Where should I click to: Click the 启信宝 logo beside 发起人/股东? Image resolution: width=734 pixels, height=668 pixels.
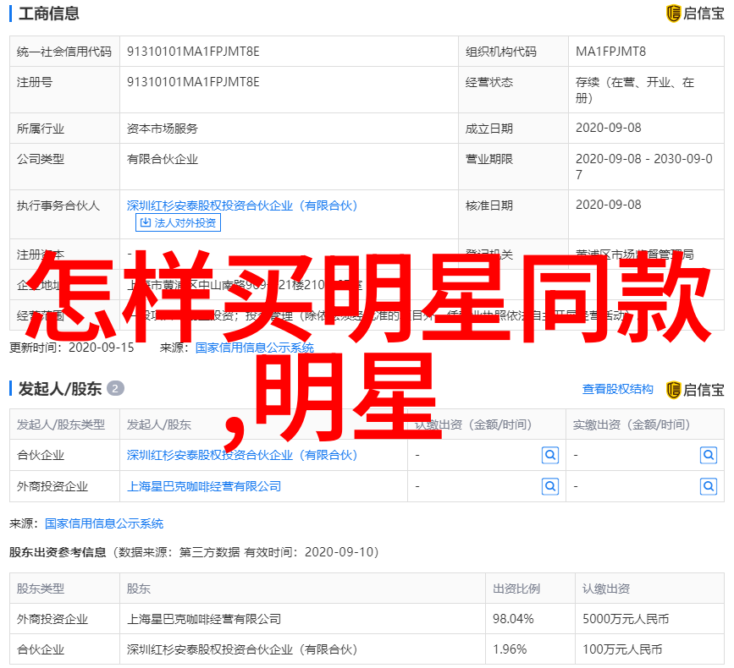[x=695, y=390]
